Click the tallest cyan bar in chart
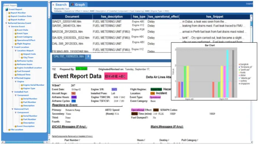Viewport: 259px width, 145px height. coord(227,74)
